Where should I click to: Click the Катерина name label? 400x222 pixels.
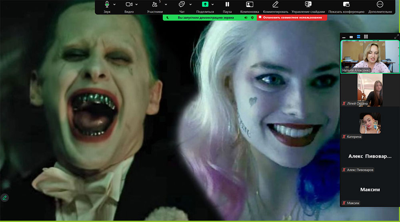354,137
